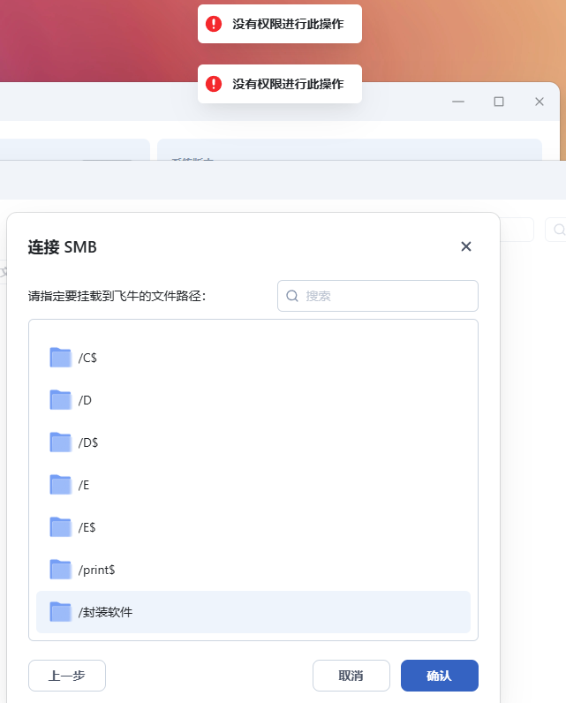Select the /C$ folder

[253, 358]
